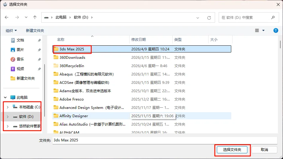Open 新建文件夹 in the sidebar
The height and width of the screenshot is (159, 283).
pyautogui.click(x=26, y=78)
